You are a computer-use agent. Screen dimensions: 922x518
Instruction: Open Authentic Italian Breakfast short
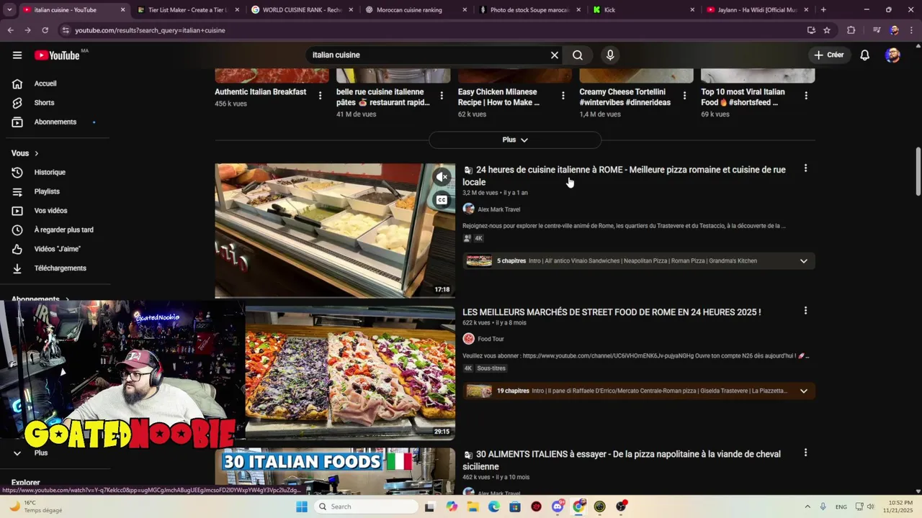tap(260, 92)
